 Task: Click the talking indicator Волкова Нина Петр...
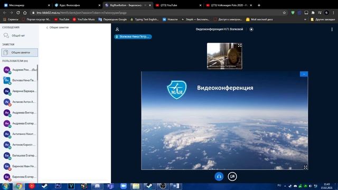click(x=133, y=36)
